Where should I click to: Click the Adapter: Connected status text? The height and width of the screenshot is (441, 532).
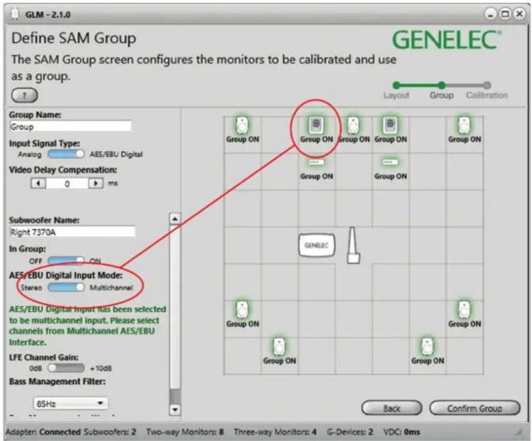point(43,432)
